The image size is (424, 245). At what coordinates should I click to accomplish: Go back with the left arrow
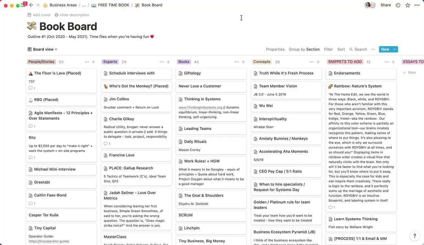[31, 5]
